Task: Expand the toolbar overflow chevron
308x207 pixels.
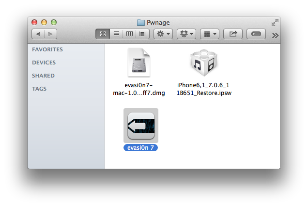Action: (x=275, y=35)
